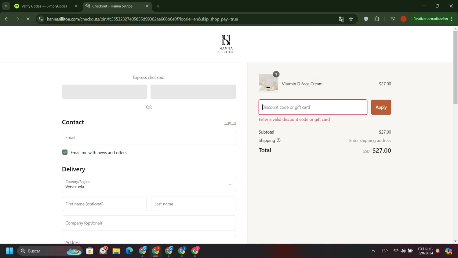
Task: Open the volume speaker icon
Action: click(x=403, y=251)
